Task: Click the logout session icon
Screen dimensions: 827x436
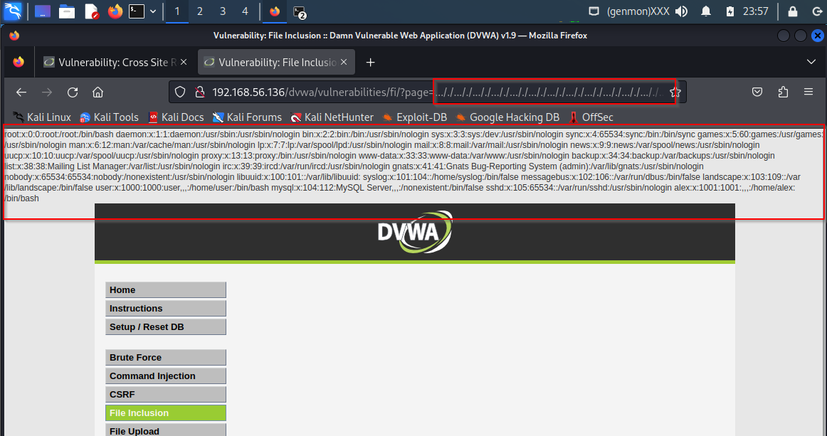Action: pyautogui.click(x=818, y=11)
